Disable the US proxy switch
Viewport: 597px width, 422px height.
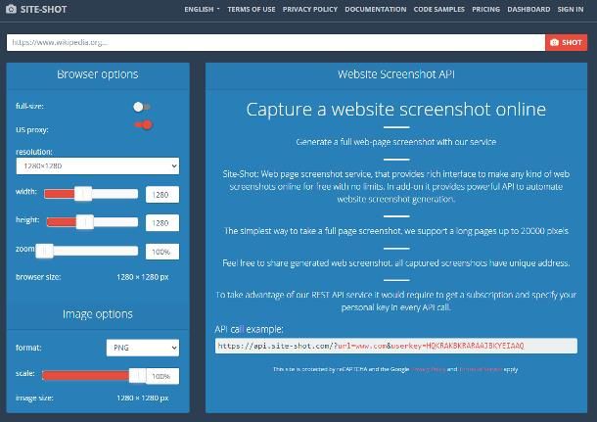pos(144,124)
